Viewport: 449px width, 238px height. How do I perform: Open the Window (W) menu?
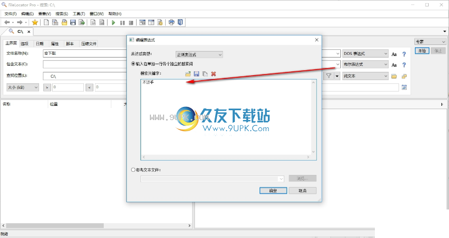point(97,14)
